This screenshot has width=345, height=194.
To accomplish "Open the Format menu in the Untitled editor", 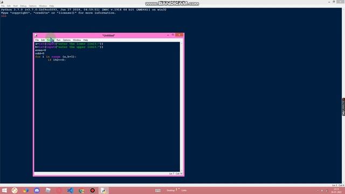I will 50,40.
